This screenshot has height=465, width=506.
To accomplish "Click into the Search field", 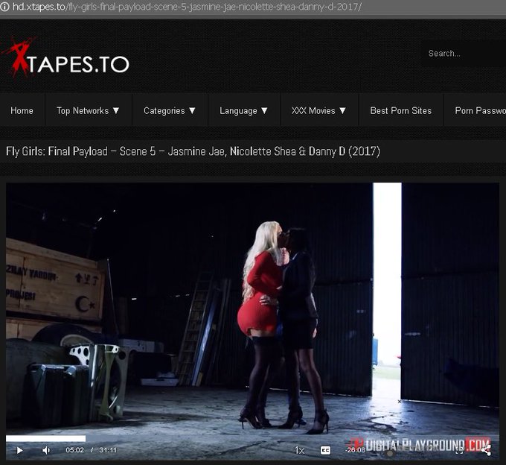I will tap(464, 54).
